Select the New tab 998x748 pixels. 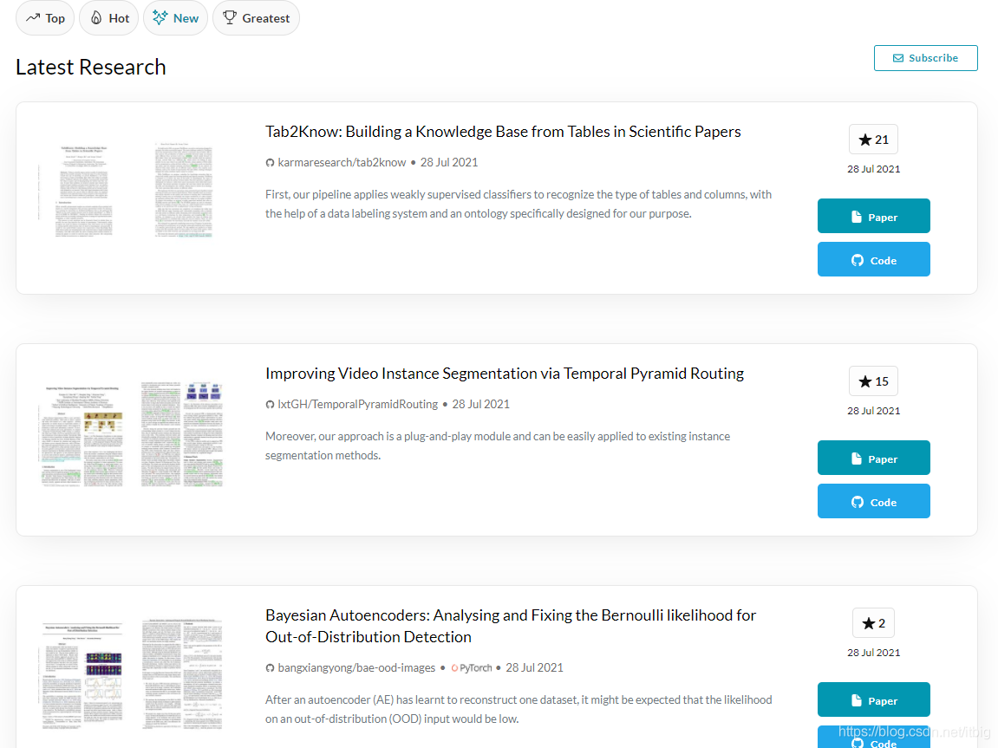click(x=176, y=18)
